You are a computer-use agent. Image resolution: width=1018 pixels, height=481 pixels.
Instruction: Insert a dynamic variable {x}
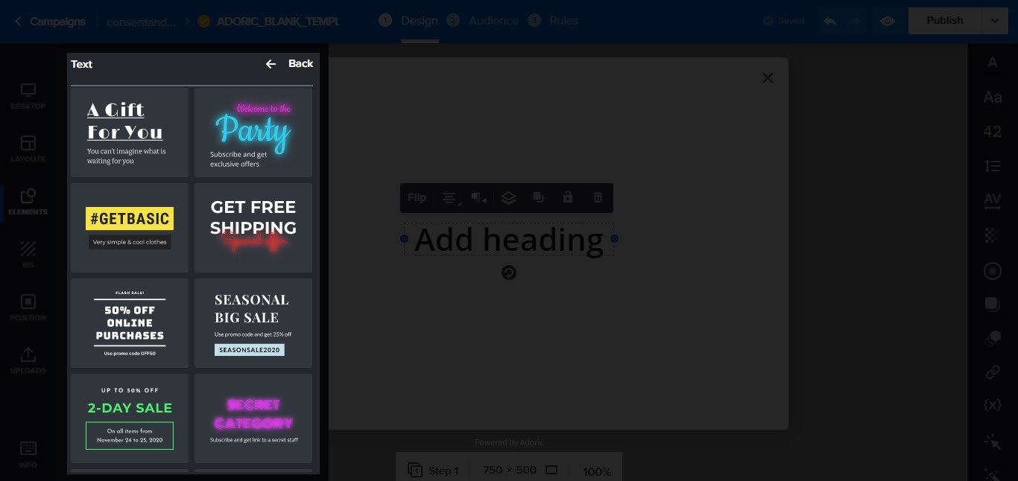pos(993,405)
